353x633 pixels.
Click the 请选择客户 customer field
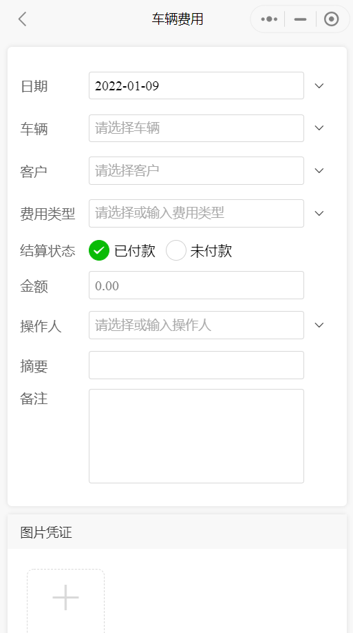click(196, 171)
